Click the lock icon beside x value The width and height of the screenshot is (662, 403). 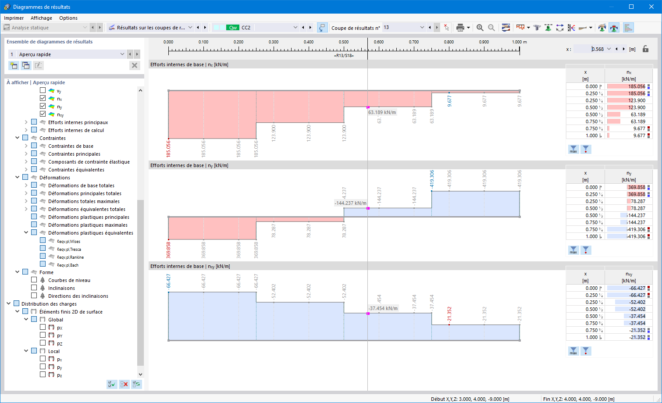tap(645, 49)
